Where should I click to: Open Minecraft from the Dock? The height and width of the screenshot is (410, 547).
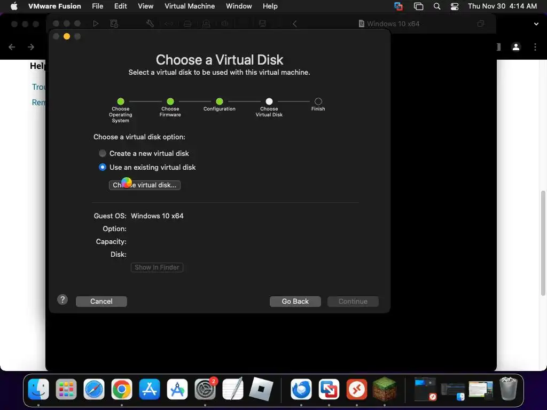coord(385,389)
